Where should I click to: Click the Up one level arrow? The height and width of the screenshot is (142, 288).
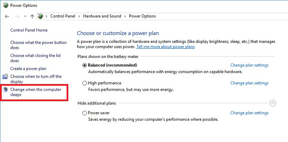coord(32,17)
